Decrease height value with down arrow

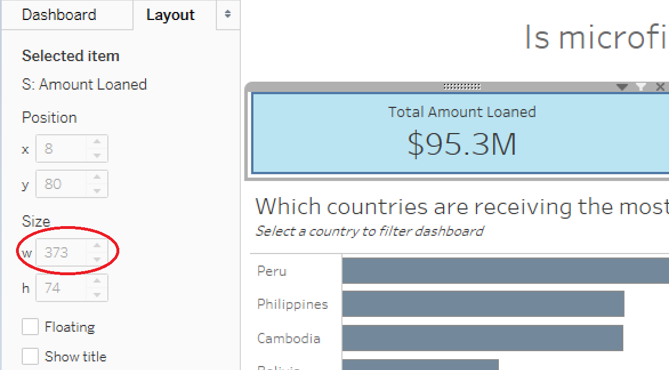(x=97, y=295)
